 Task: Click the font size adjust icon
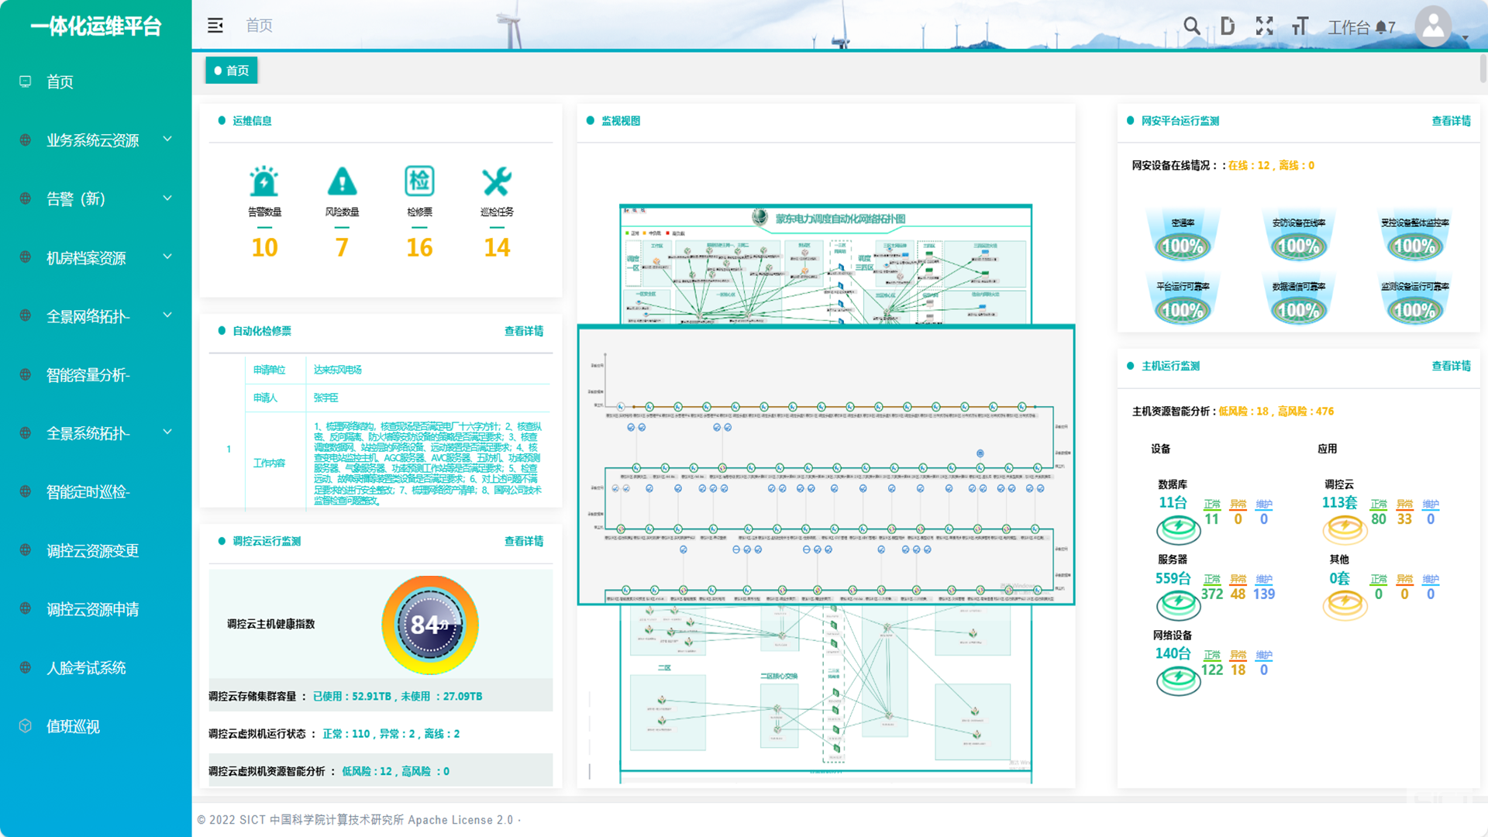tap(1300, 26)
